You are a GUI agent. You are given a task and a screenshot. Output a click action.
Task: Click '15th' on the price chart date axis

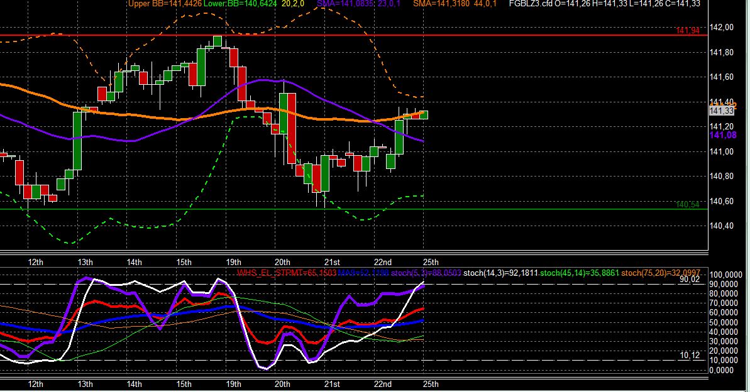coord(184,262)
